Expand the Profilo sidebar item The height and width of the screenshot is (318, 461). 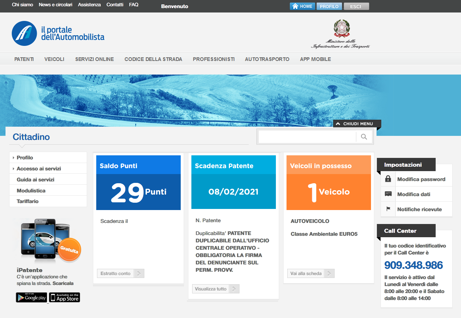click(48, 158)
